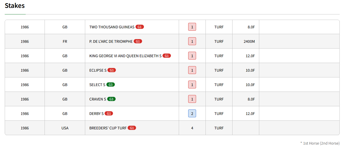The width and height of the screenshot is (346, 148).
Task: Click the Stakes section heading
Action: (x=15, y=6)
